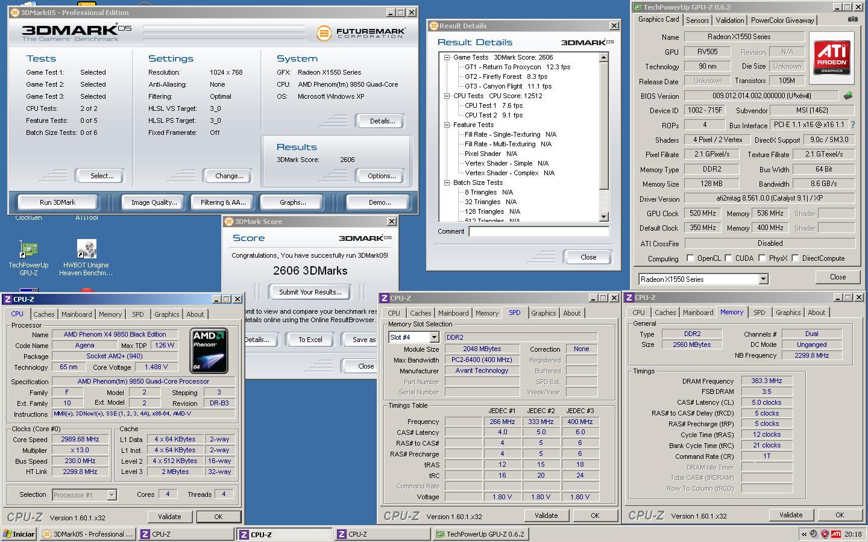
Task: Click the Graphs... button
Action: pos(292,202)
